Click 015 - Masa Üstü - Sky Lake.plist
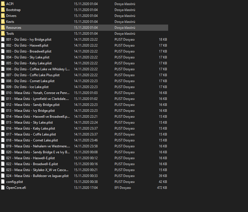This screenshot has width=248, height=212. 29,123
